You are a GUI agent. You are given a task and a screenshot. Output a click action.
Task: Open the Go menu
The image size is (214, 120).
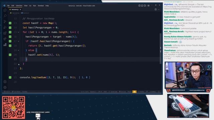[x=30, y=6]
